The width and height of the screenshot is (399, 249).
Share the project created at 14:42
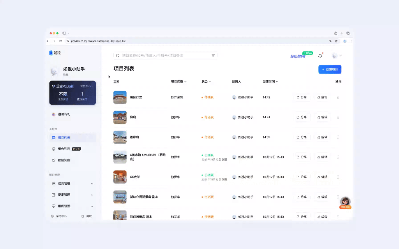[x=302, y=97]
